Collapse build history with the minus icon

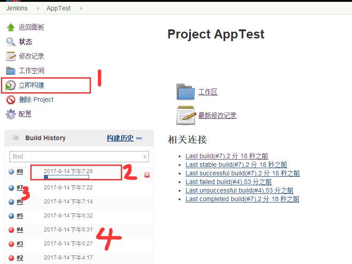(139, 138)
